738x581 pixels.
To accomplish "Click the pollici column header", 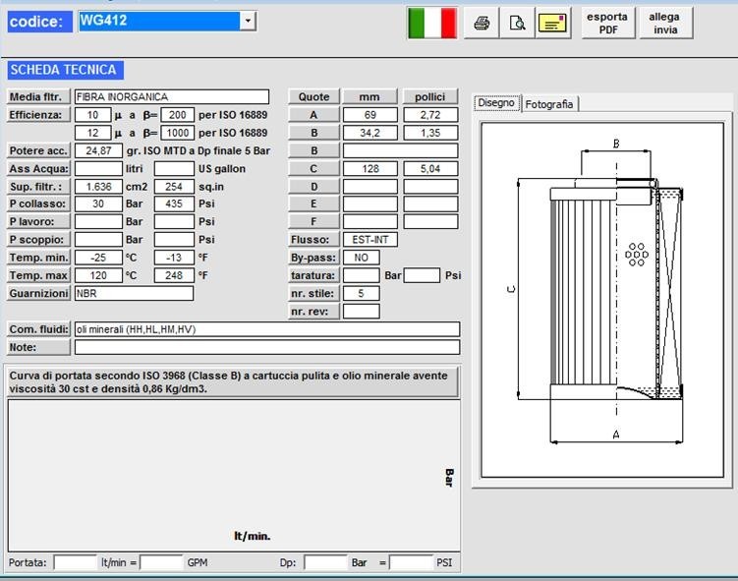I will coord(430,97).
